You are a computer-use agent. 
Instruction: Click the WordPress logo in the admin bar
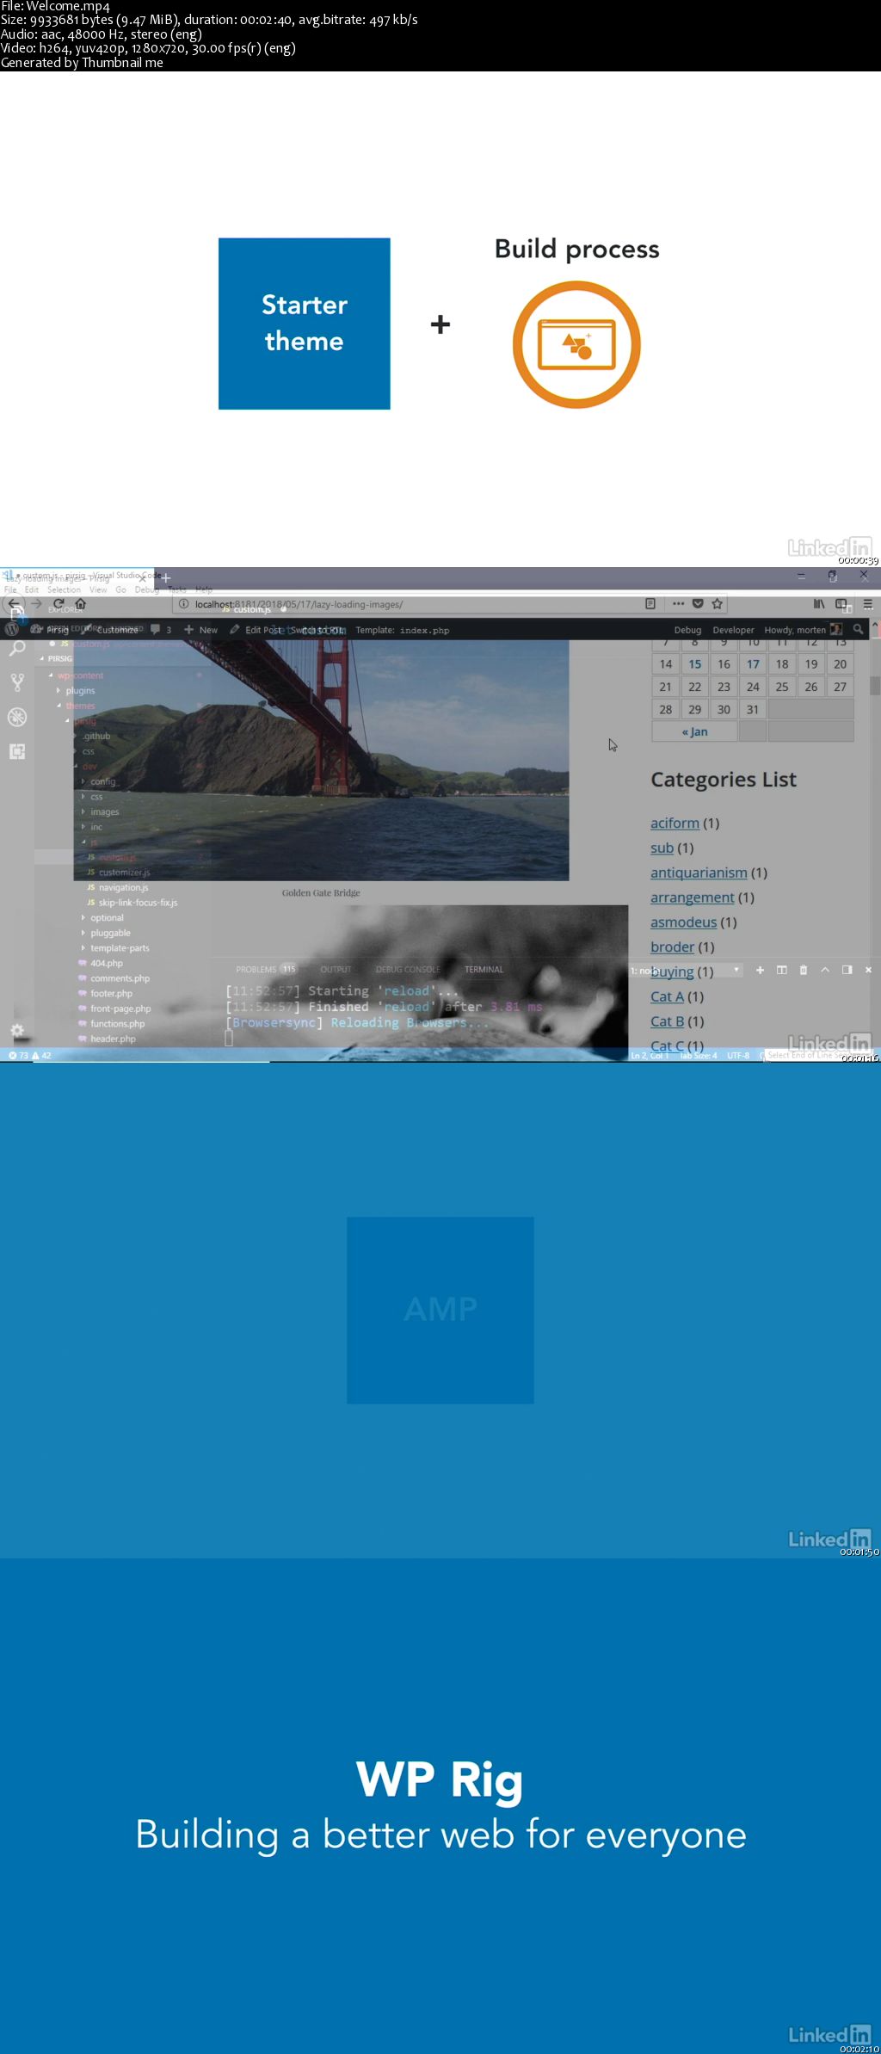pos(12,630)
